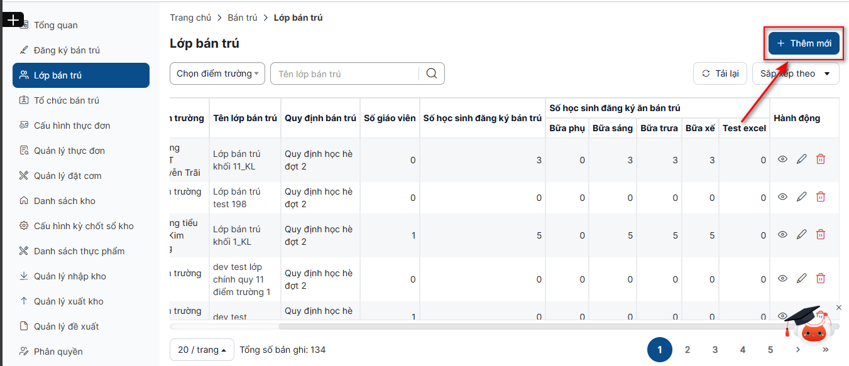The height and width of the screenshot is (366, 849).
Task: Reload the list with 'Tải lại'
Action: [x=720, y=73]
